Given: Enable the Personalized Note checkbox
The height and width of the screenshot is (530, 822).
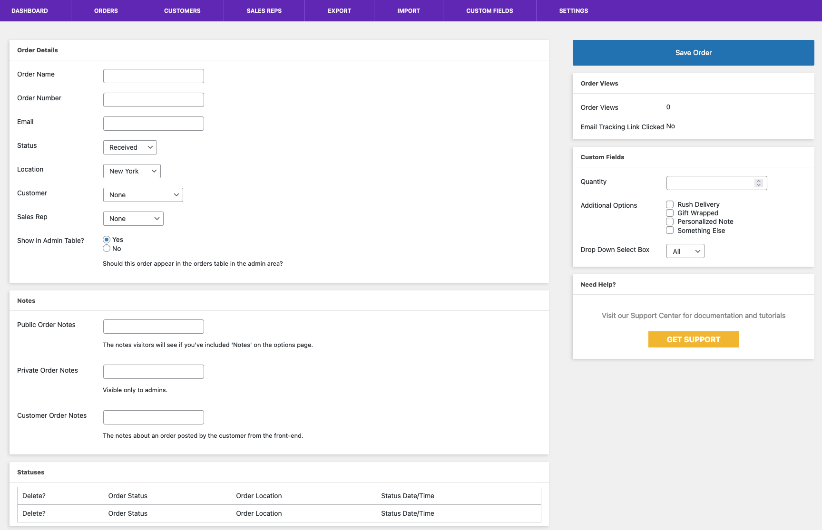Looking at the screenshot, I should tap(670, 222).
